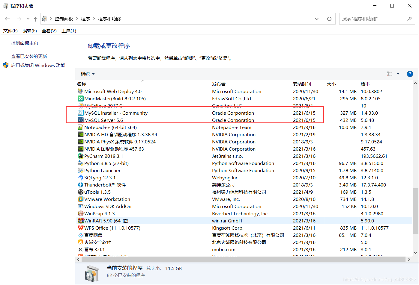The height and width of the screenshot is (285, 419).
Task: Sort by the 发布者 column header
Action: tap(250, 84)
